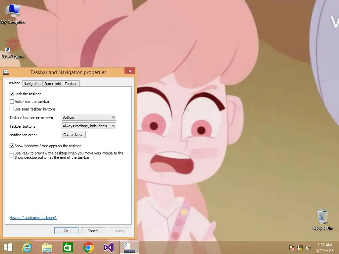Launch Google Chrome from the taskbar
Image resolution: width=339 pixels, height=254 pixels.
88,247
